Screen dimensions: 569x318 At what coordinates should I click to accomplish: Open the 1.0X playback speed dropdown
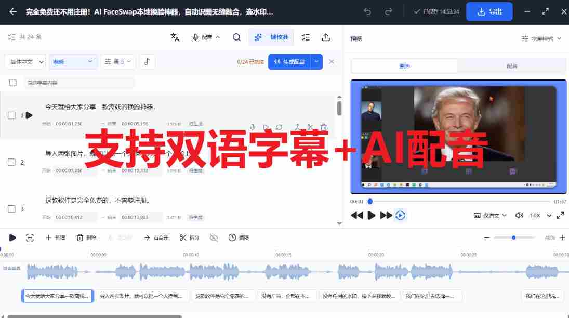(540, 216)
